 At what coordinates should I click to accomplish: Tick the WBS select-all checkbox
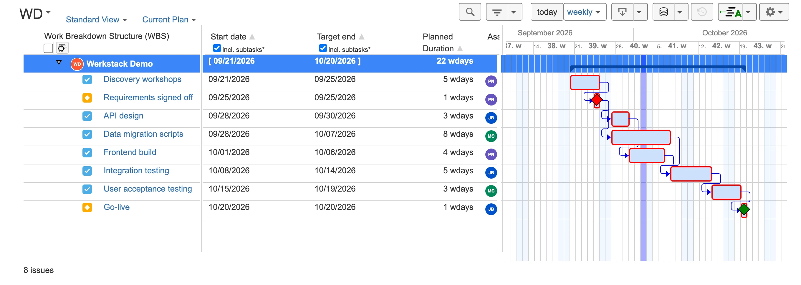(48, 49)
